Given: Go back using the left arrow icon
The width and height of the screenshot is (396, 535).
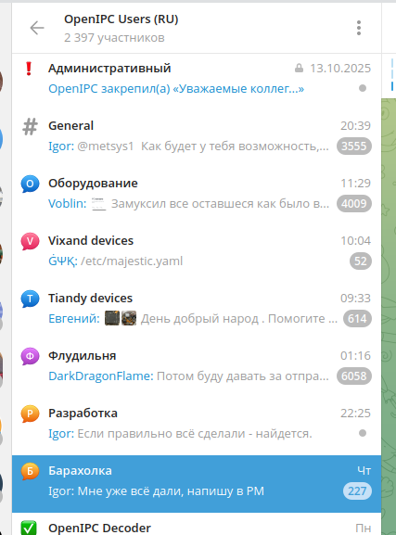Looking at the screenshot, I should point(37,28).
